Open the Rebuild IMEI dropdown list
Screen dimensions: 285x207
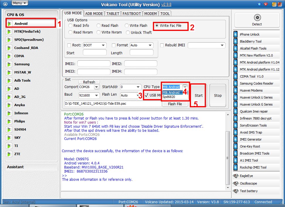(x=222, y=45)
